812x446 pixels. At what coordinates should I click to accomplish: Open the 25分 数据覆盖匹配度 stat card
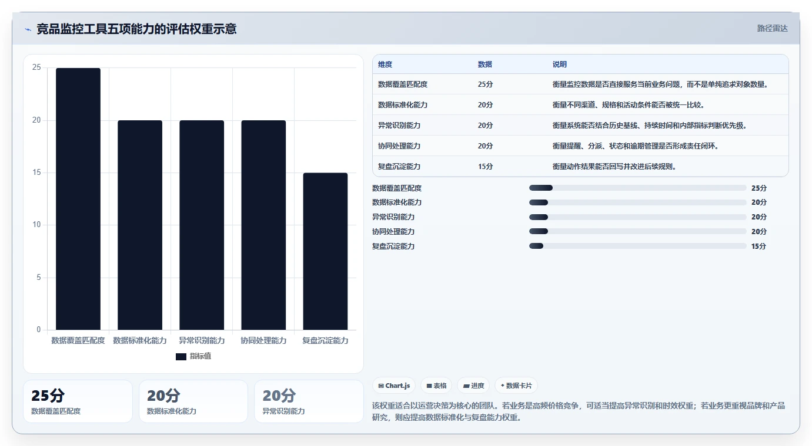78,401
